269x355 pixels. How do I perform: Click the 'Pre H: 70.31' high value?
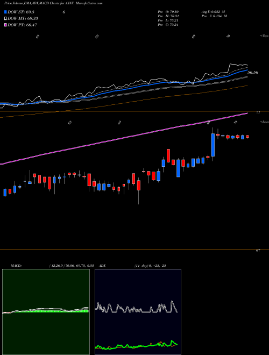[168, 16]
